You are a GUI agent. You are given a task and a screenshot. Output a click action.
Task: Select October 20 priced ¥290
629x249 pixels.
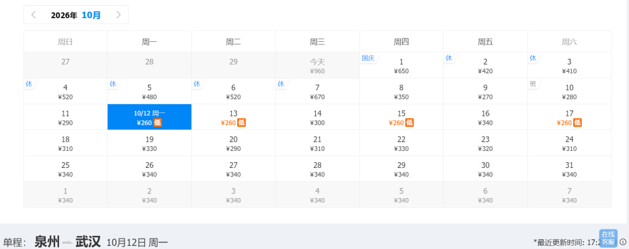(233, 143)
